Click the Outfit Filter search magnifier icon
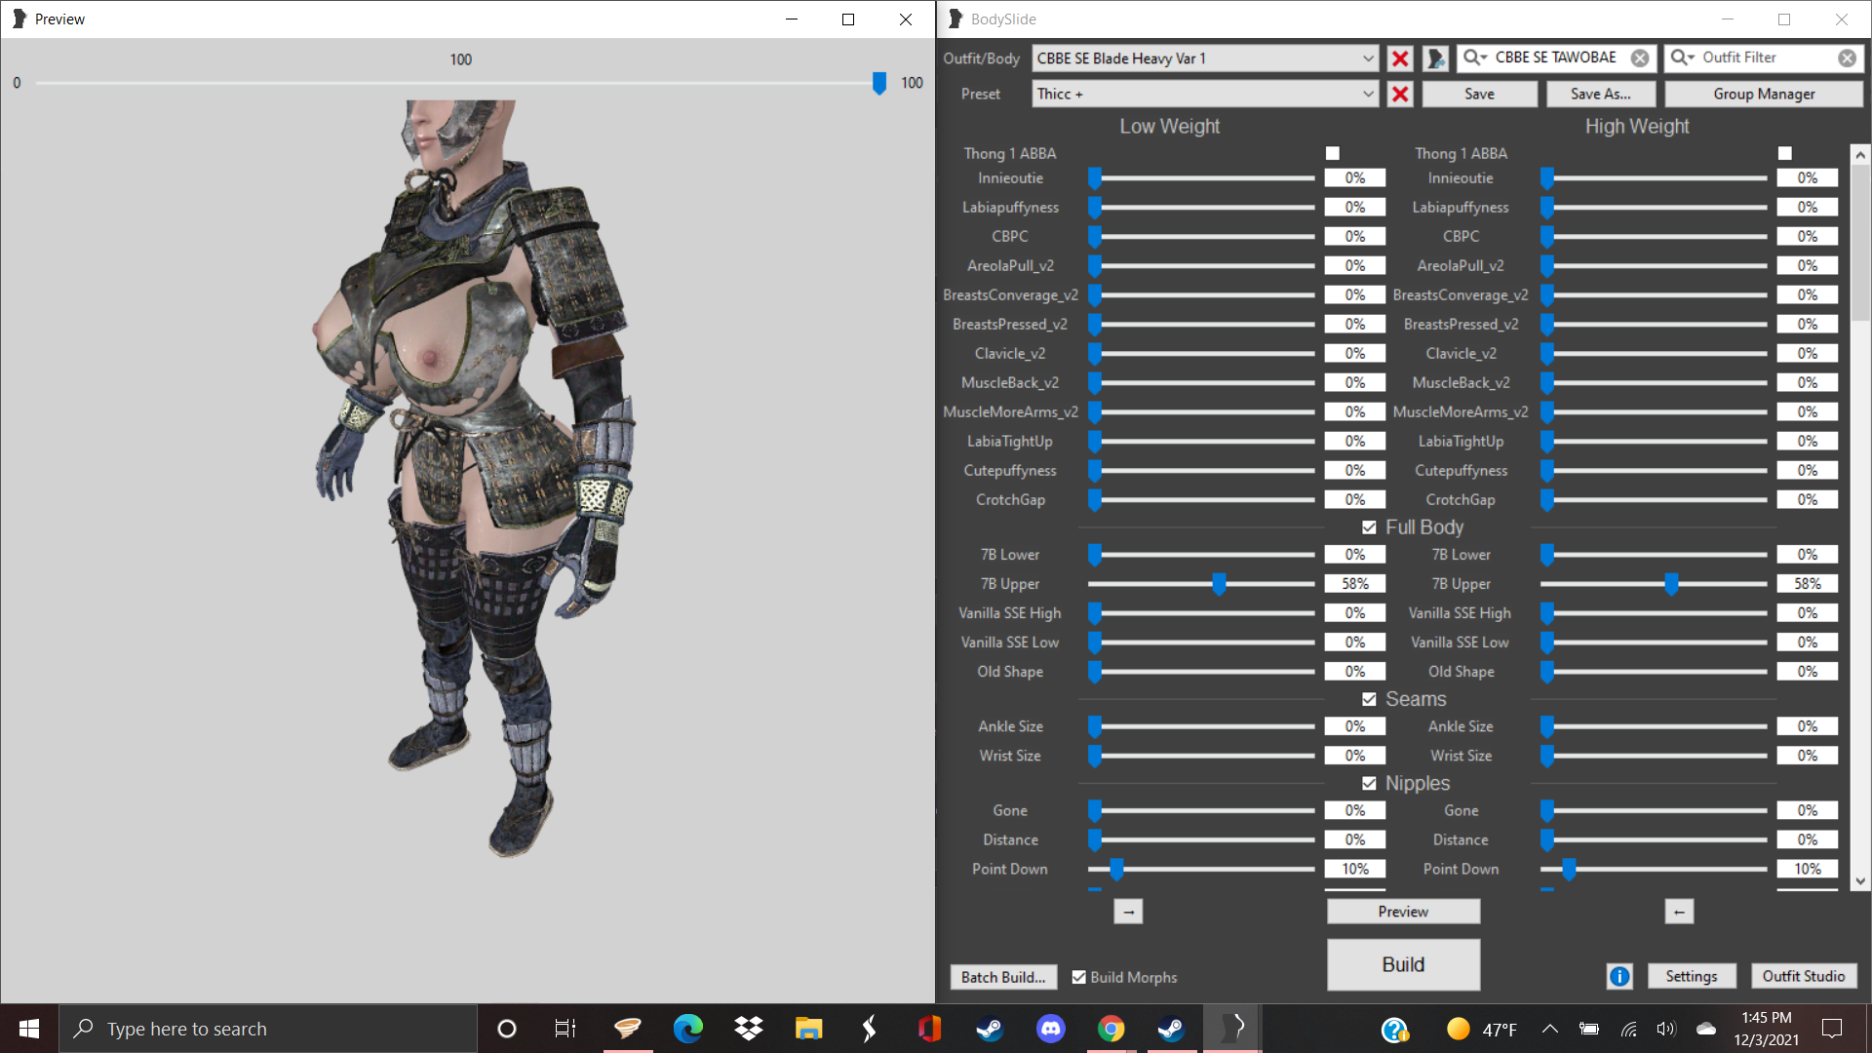The height and width of the screenshot is (1053, 1872). pyautogui.click(x=1682, y=58)
